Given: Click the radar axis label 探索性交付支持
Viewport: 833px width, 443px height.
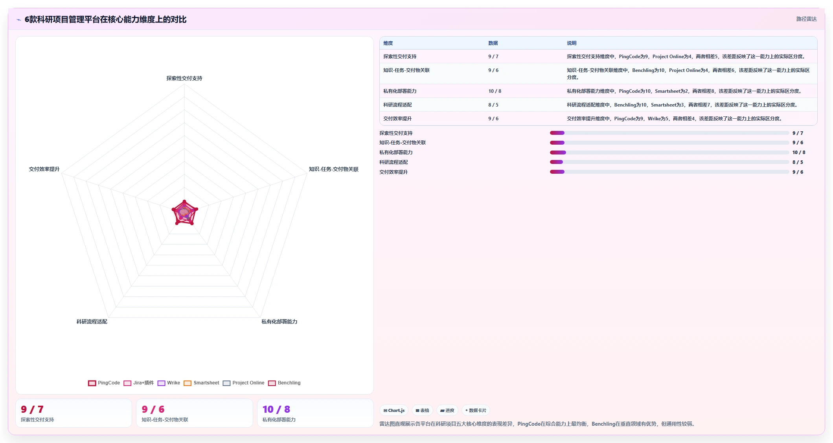Looking at the screenshot, I should point(184,78).
